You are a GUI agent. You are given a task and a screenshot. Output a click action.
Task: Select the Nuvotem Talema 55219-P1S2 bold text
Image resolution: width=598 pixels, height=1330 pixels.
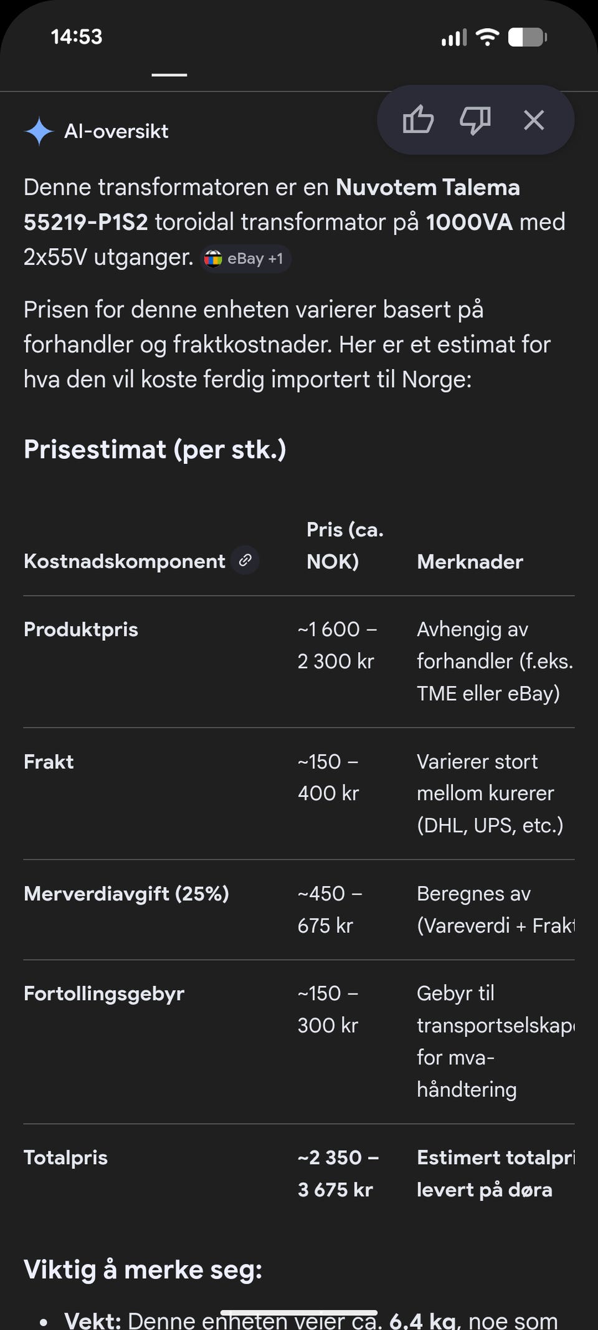tap(272, 205)
